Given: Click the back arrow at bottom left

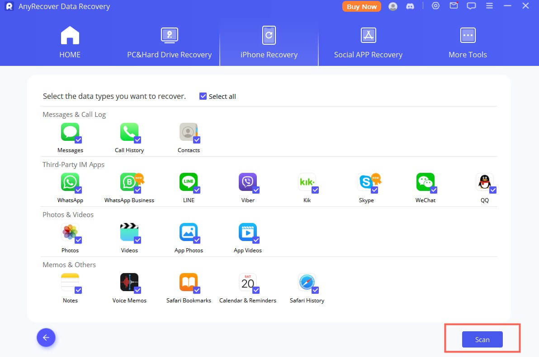Looking at the screenshot, I should tap(46, 338).
